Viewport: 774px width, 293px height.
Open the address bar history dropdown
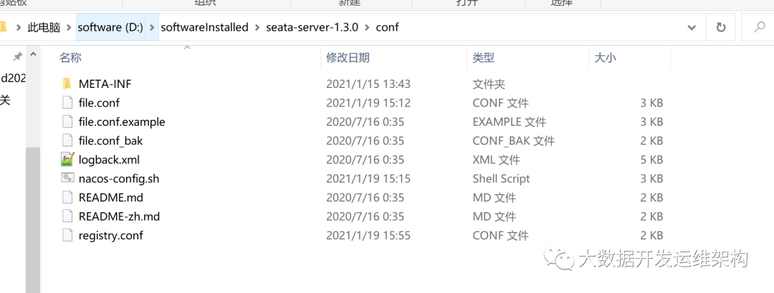click(692, 28)
